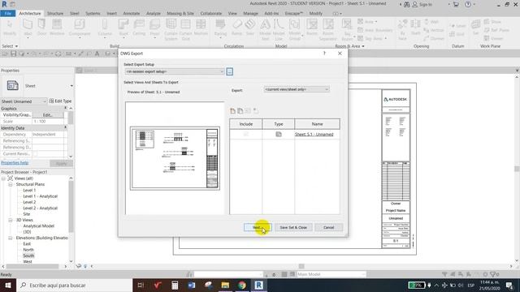Click the Properties help link
This screenshot has width=520, height=292.
pyautogui.click(x=15, y=163)
